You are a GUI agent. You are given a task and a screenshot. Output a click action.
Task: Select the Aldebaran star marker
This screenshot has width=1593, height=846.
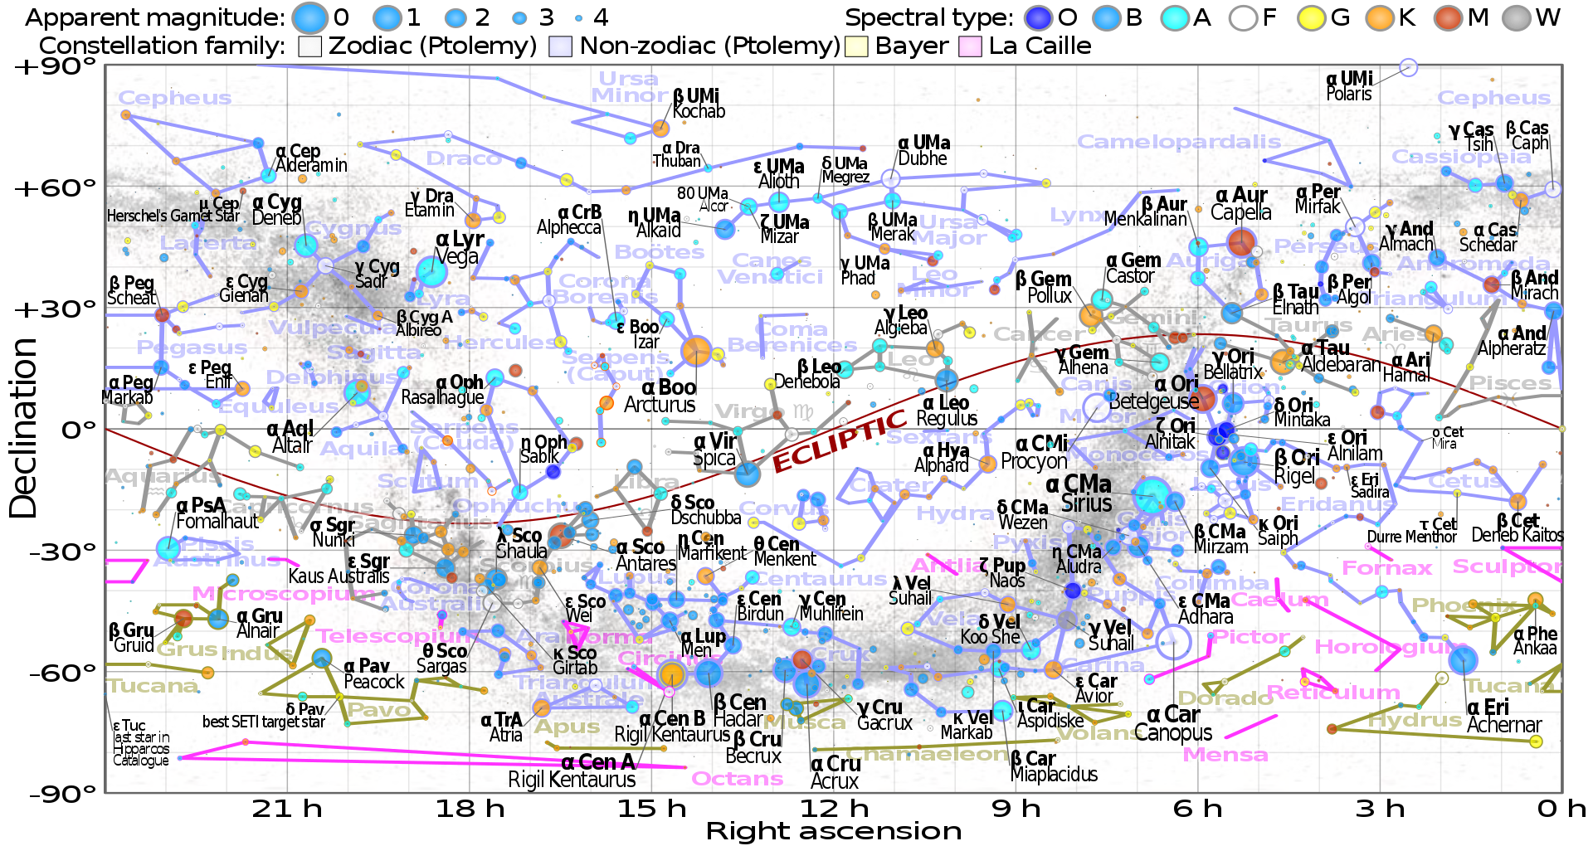[x=1283, y=361]
